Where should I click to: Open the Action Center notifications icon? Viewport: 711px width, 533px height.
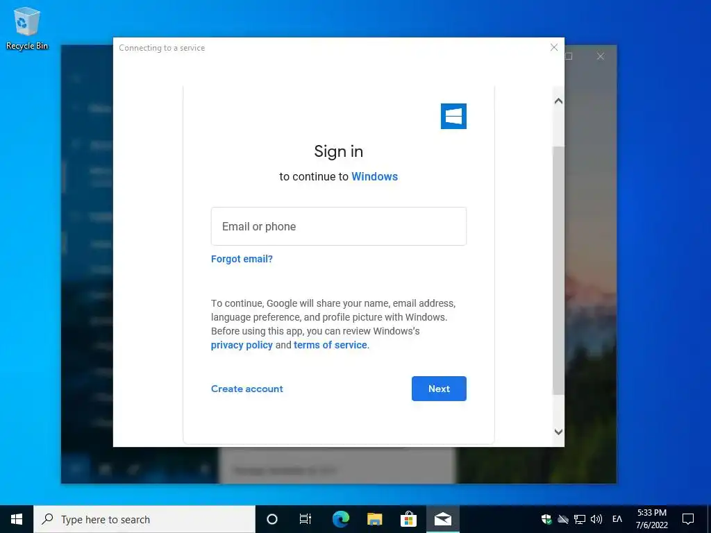pos(688,519)
